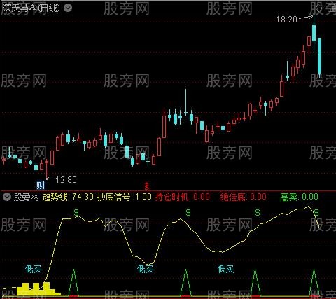
Task: Click 高卖: 0.00 indicator value
Action: click(299, 197)
